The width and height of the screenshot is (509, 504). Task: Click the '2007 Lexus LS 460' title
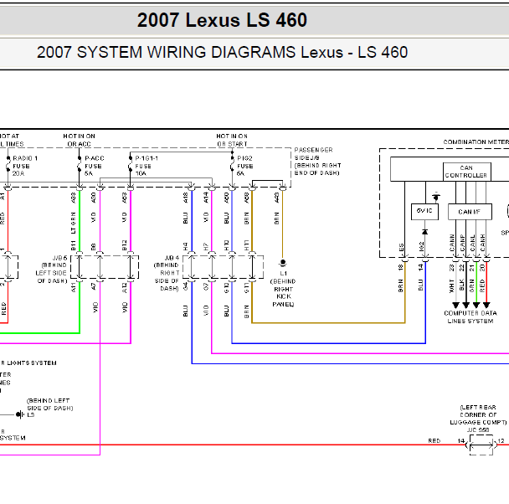pos(222,20)
